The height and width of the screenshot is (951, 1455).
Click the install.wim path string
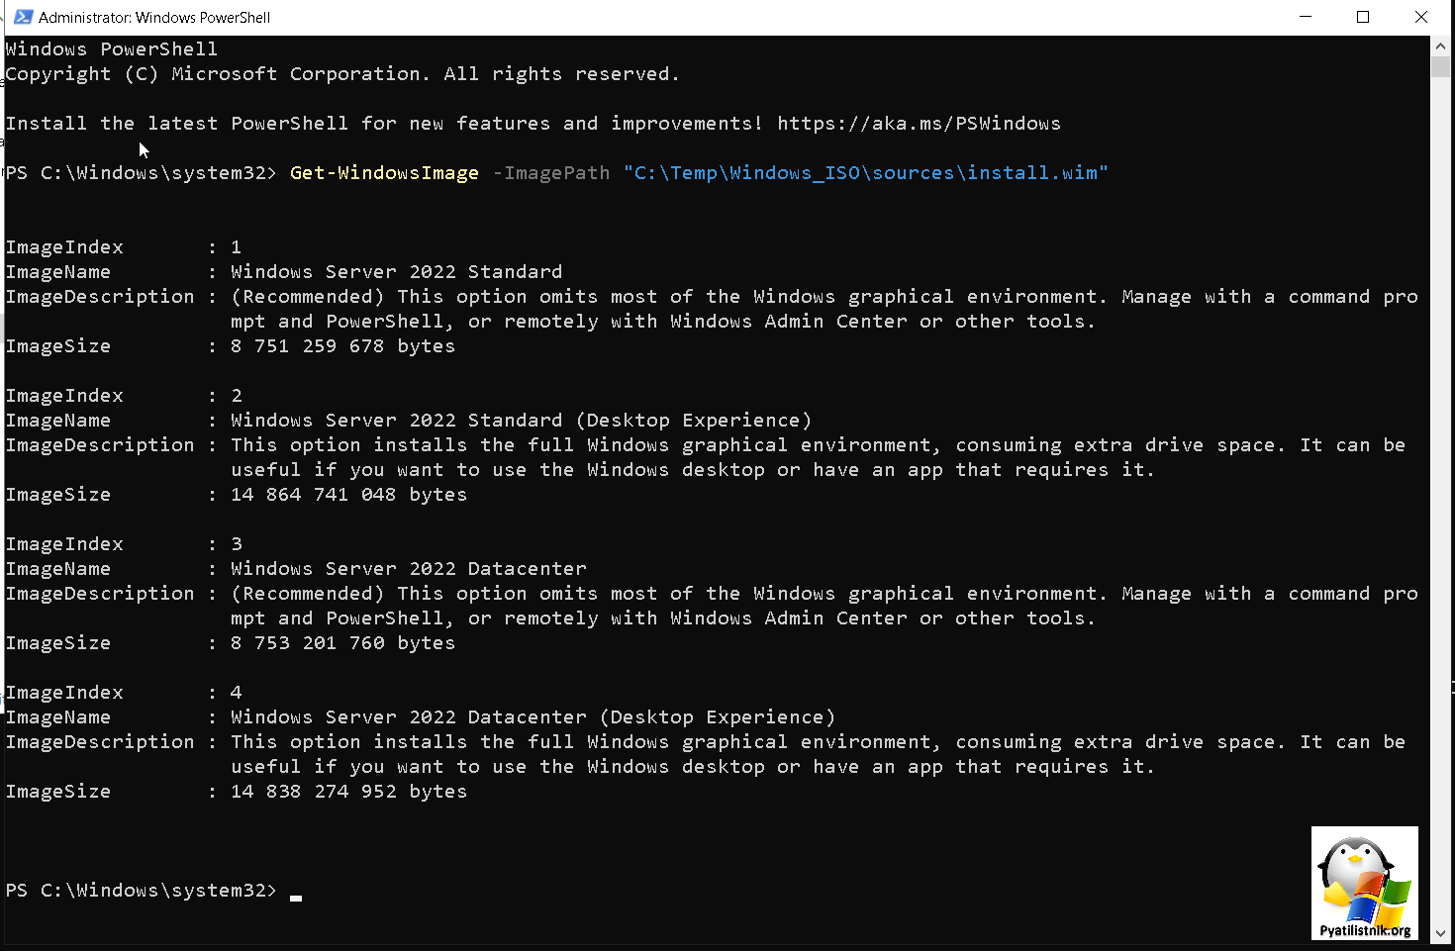[866, 173]
